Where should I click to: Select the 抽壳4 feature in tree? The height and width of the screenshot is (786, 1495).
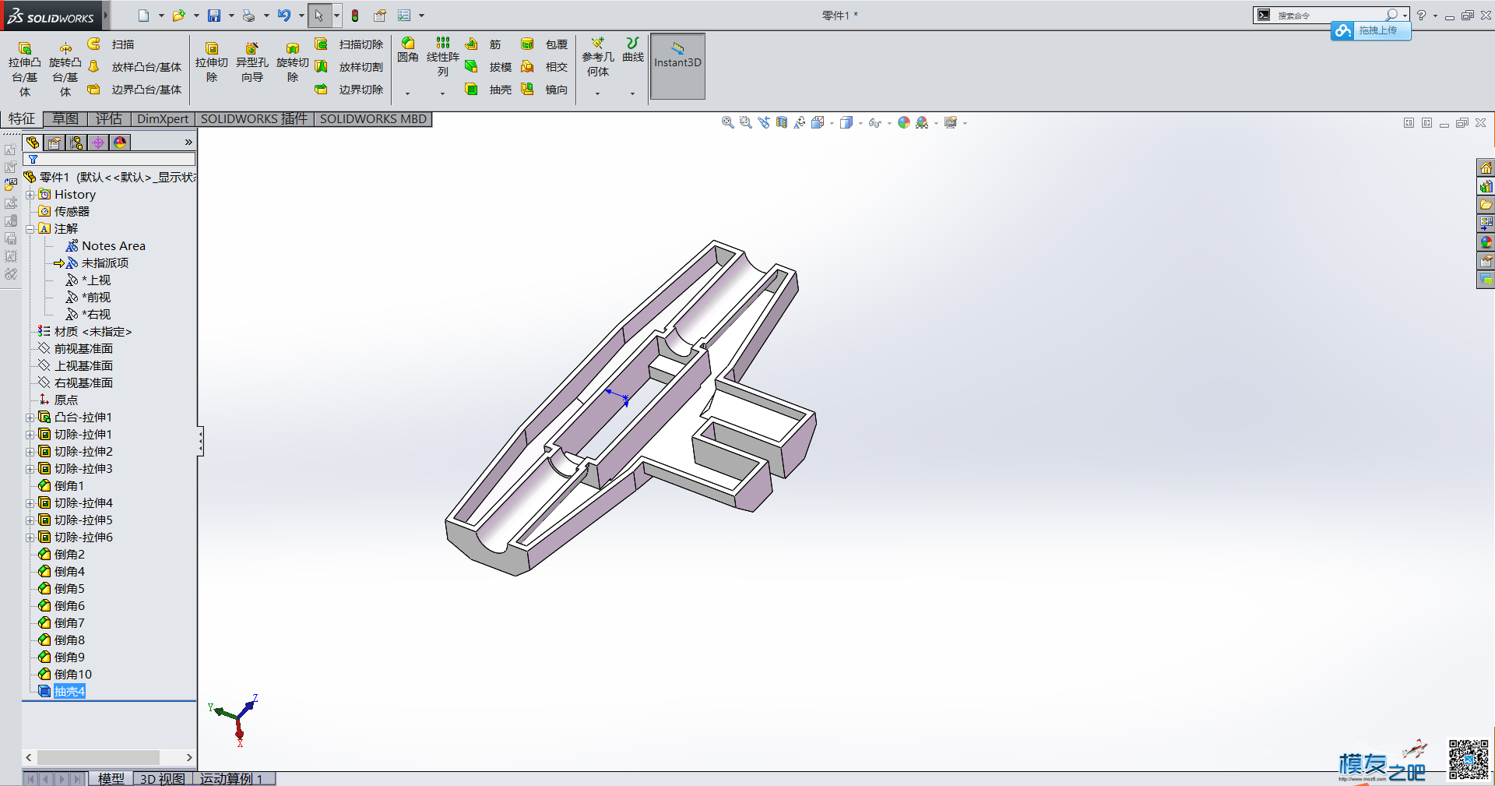click(x=69, y=692)
